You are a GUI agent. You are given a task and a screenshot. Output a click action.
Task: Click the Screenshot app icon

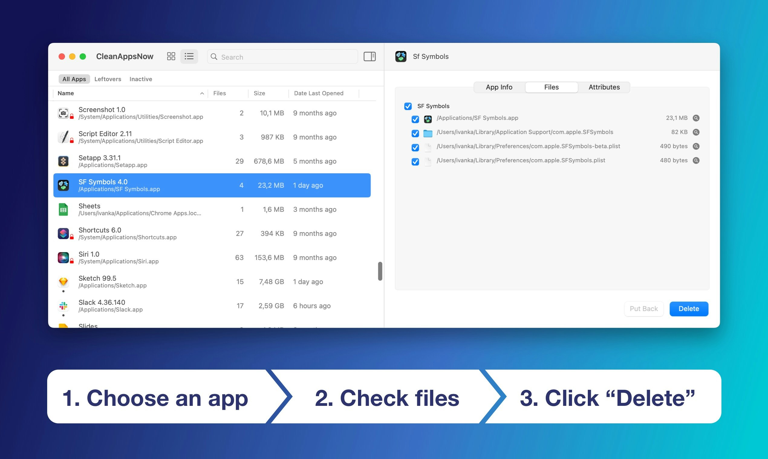click(63, 113)
